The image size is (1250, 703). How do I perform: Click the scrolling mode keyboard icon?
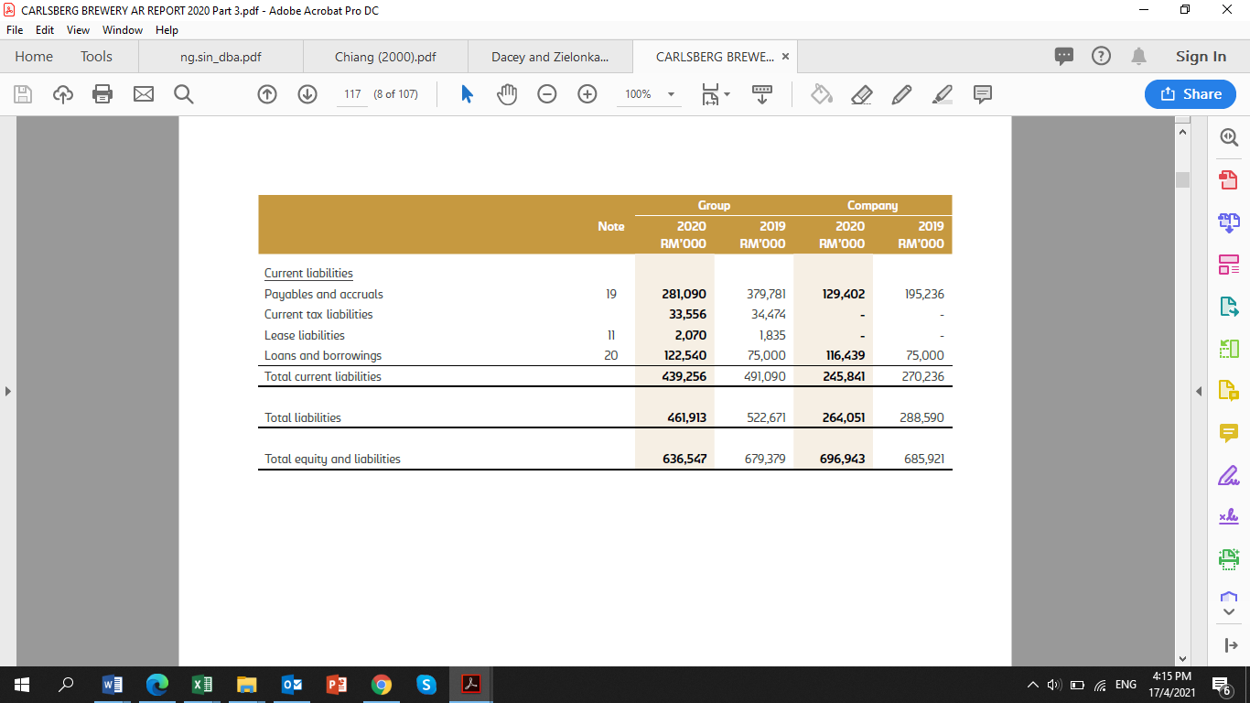(762, 94)
